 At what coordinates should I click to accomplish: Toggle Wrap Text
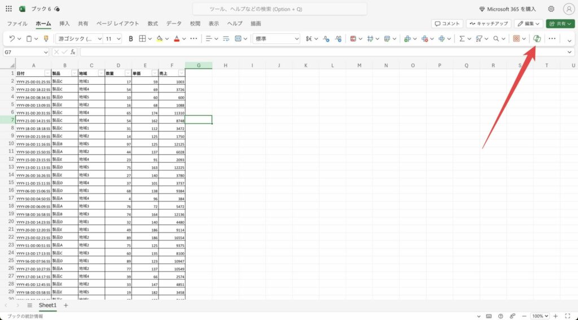tap(226, 38)
